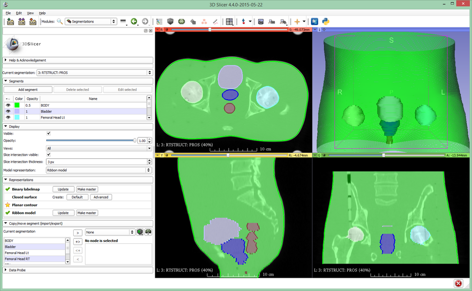The width and height of the screenshot is (472, 291).
Task: Hide the BODY segment eye icon
Action: point(8,105)
